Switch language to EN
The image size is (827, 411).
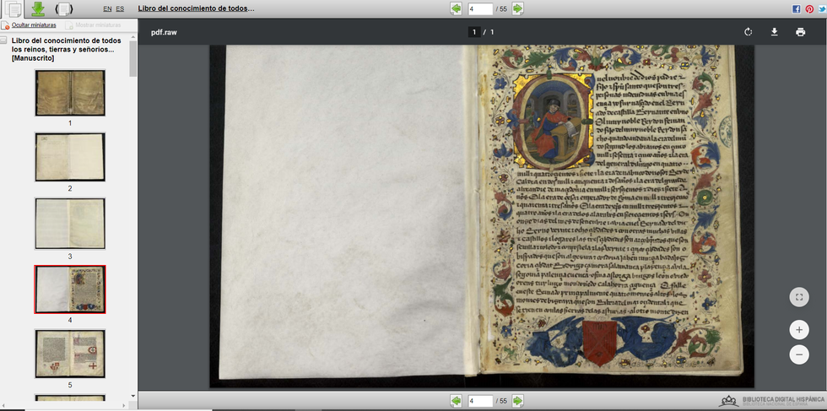pyautogui.click(x=108, y=8)
